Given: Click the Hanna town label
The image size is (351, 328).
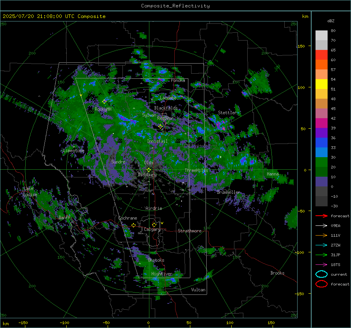Looking at the screenshot, I should tap(273, 174).
